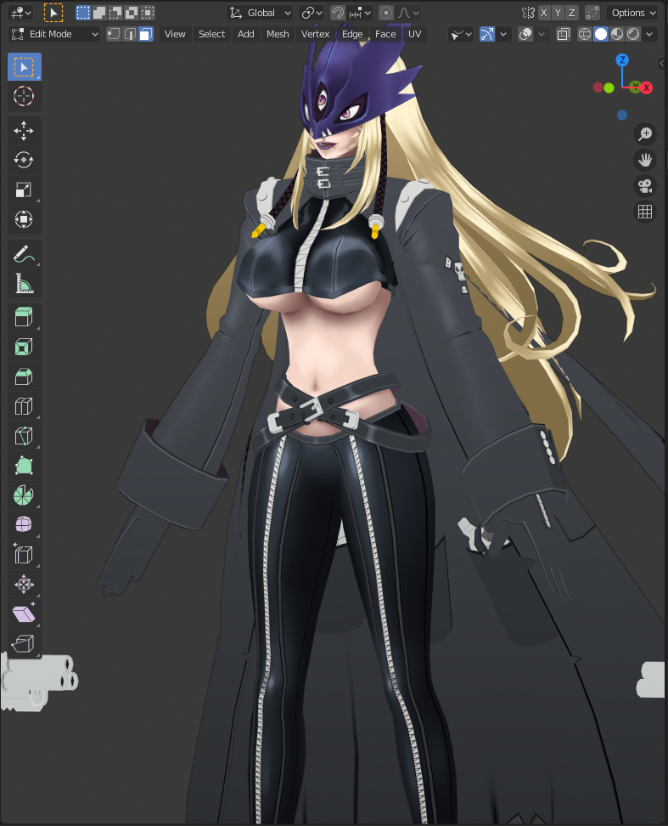Switch perspective/orthographic with grid gizmo
The height and width of the screenshot is (826, 668).
click(645, 212)
